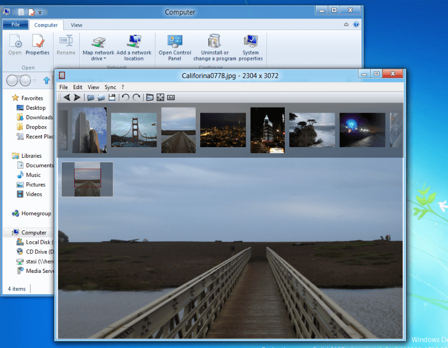Open the previous image arrow icon
The height and width of the screenshot is (348, 448).
point(67,97)
